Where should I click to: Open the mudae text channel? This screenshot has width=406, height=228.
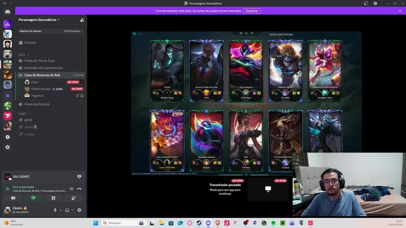tap(51, 134)
